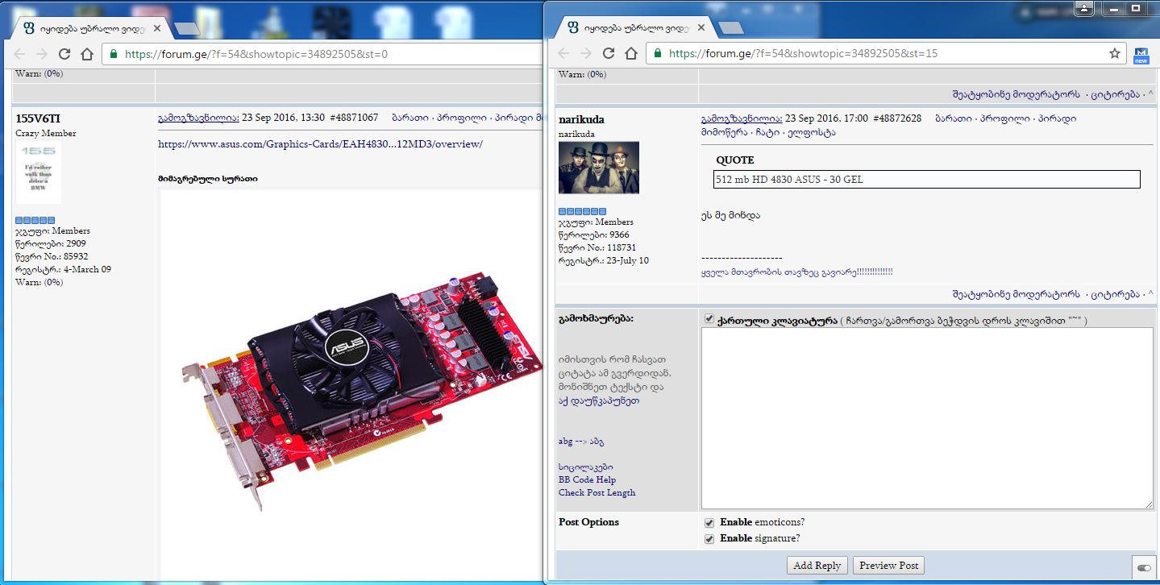Click the 'წერილები: 9366' text
The image size is (1160, 585).
[x=594, y=234]
